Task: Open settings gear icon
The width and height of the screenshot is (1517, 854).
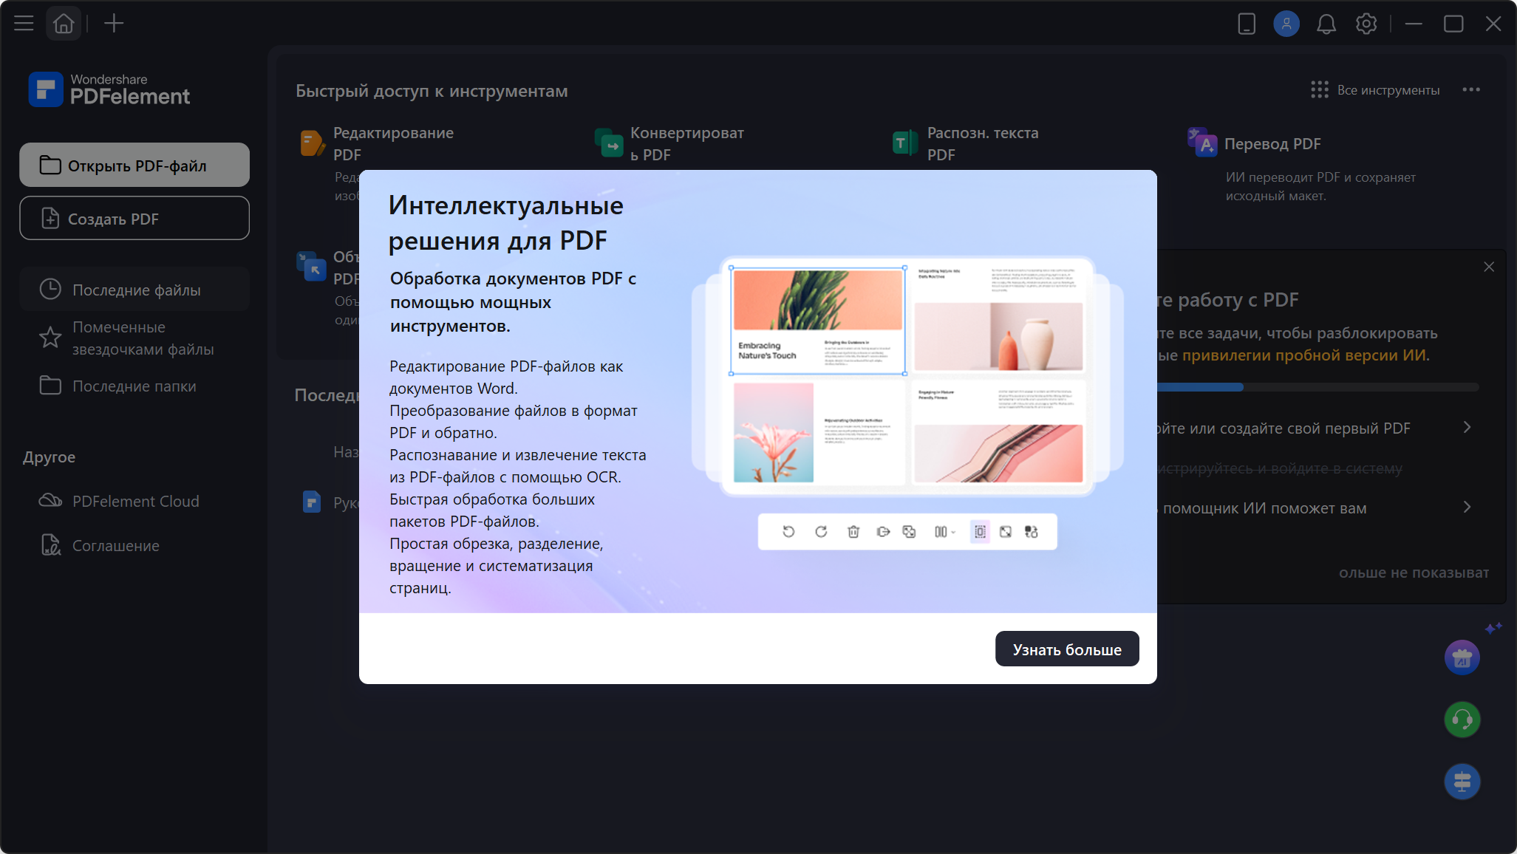Action: click(1366, 24)
